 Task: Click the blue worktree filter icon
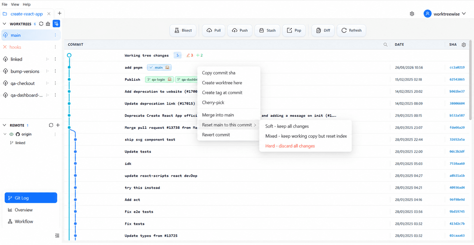click(56, 24)
